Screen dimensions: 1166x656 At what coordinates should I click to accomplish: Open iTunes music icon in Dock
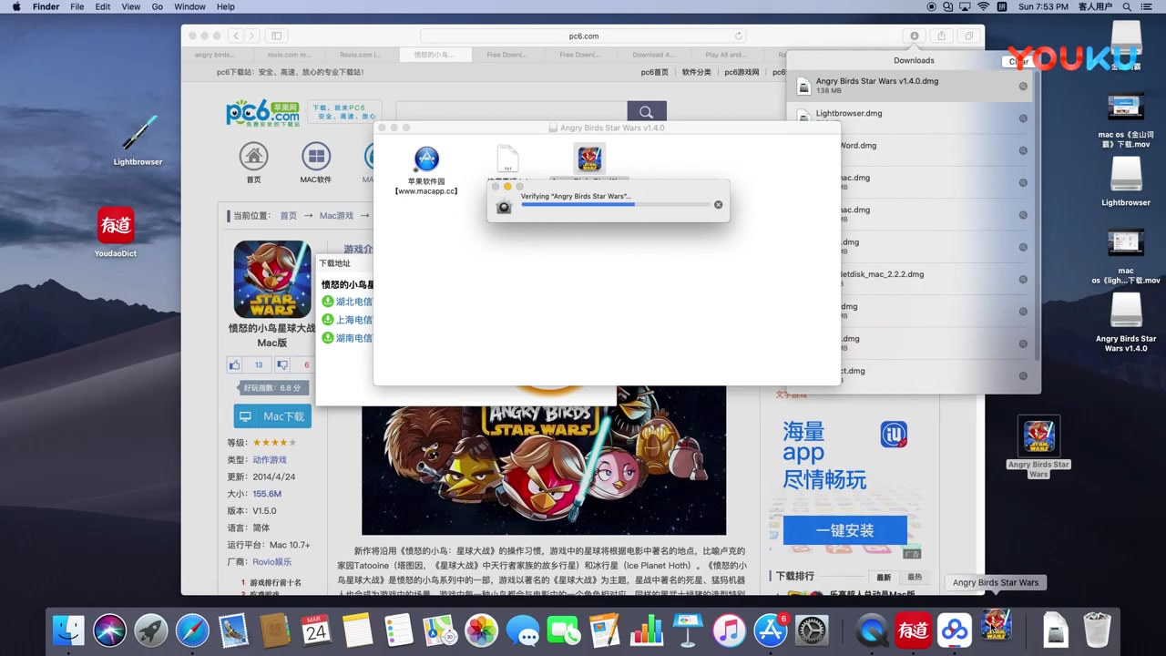[x=729, y=630]
